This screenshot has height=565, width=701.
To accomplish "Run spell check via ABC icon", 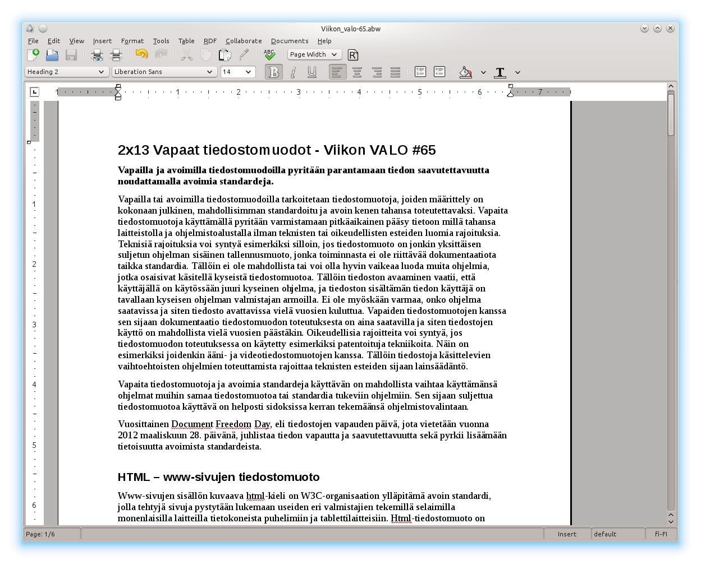I will [x=269, y=54].
